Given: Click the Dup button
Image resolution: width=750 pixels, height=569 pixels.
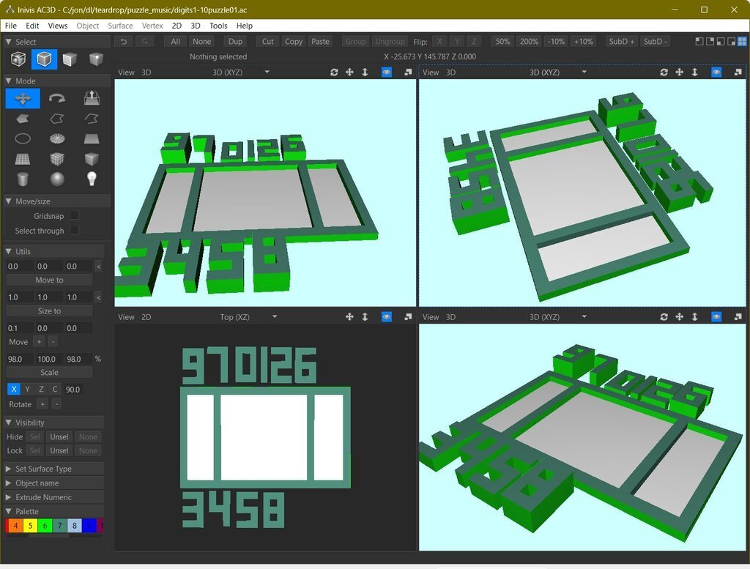Looking at the screenshot, I should (x=235, y=42).
